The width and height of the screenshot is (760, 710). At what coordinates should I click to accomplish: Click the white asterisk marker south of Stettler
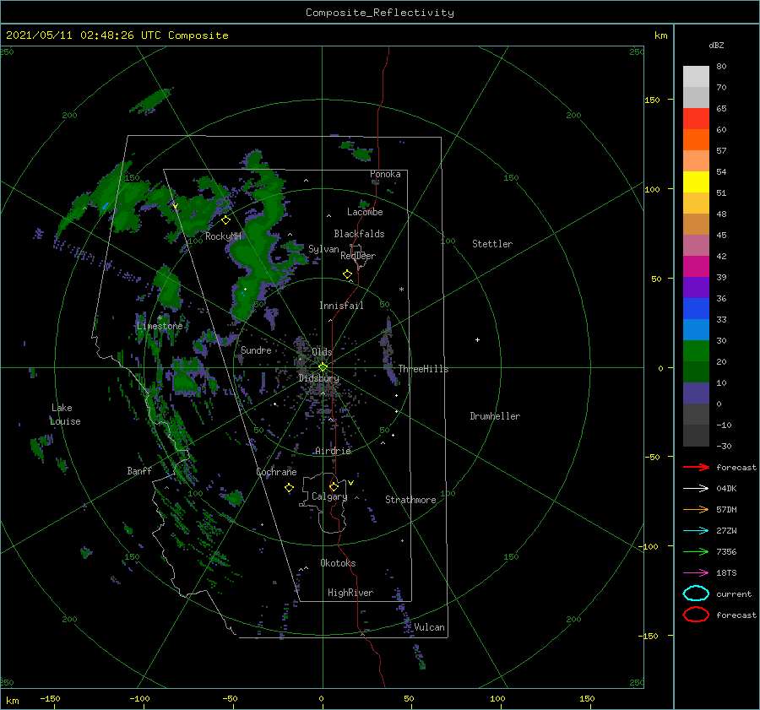pyautogui.click(x=401, y=290)
